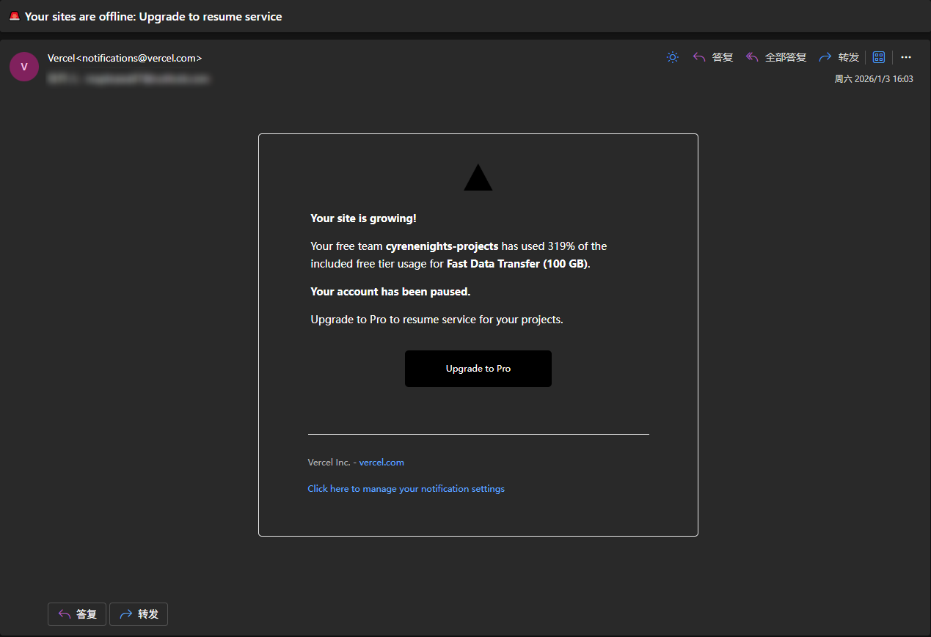Viewport: 931px width, 637px height.
Task: Click the email subject line title
Action: click(153, 16)
